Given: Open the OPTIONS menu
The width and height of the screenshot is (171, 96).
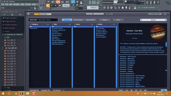Looking at the screenshot, I should click(28, 5).
